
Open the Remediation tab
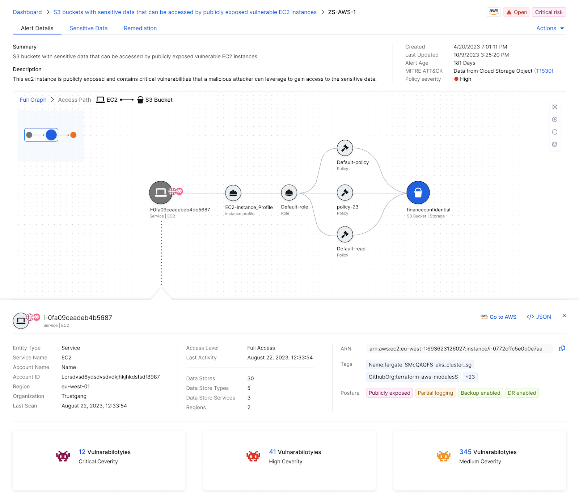140,28
